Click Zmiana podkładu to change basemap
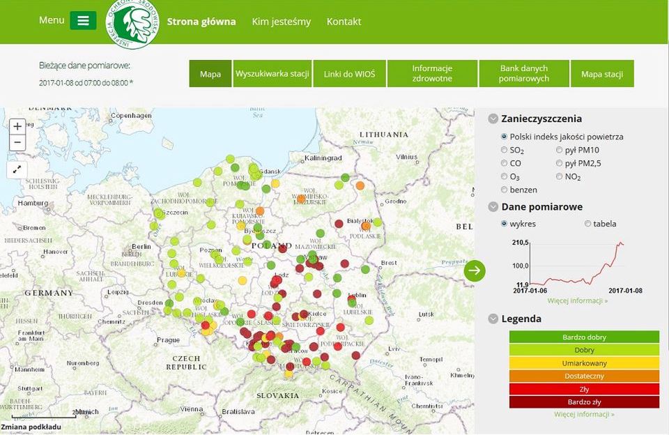 pos(30,427)
